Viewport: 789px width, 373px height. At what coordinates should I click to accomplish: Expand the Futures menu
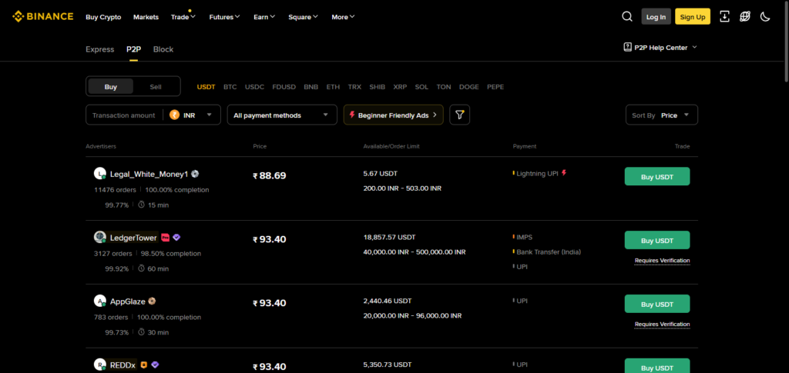click(224, 17)
